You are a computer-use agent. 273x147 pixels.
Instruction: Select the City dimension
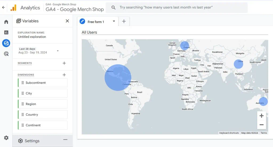point(43,93)
